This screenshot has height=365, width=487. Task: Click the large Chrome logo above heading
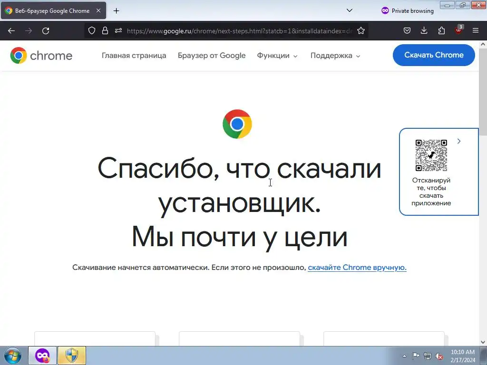click(x=237, y=124)
